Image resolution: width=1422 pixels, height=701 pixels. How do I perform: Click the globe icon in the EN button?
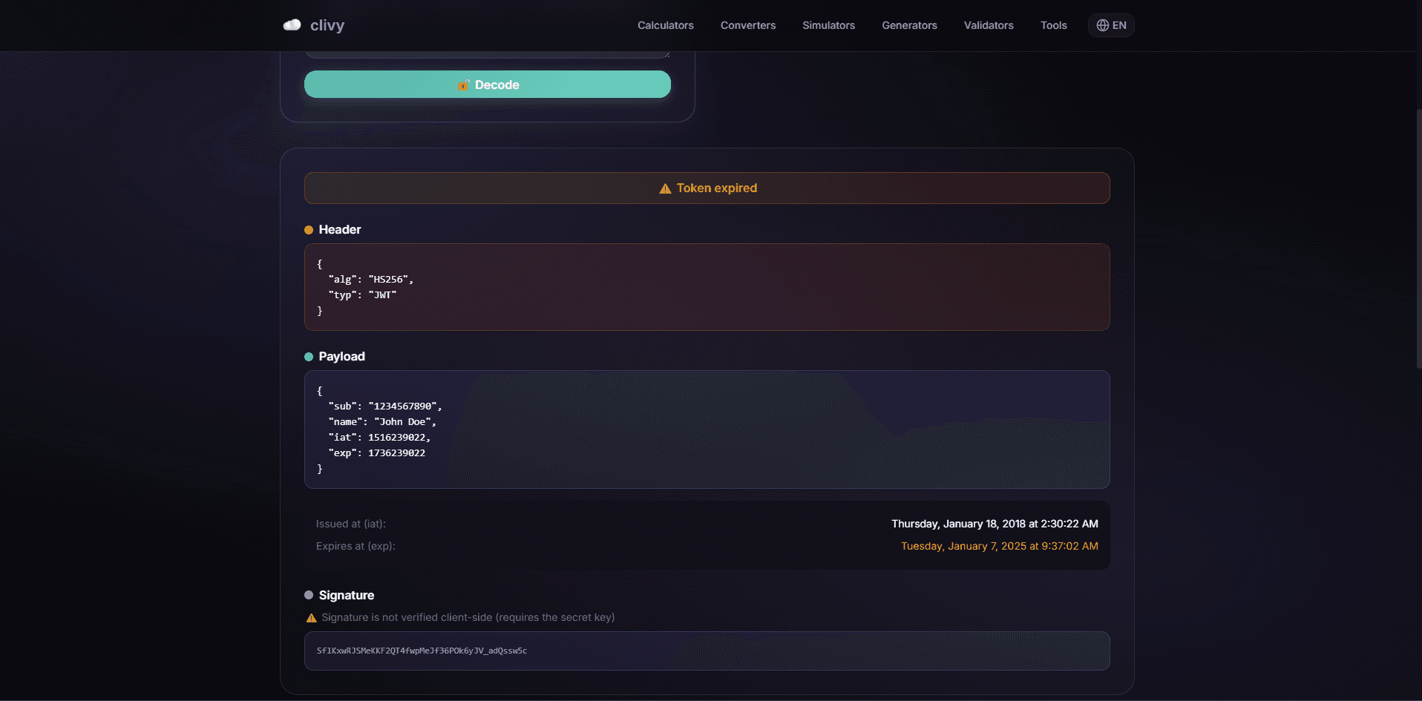(x=1101, y=24)
